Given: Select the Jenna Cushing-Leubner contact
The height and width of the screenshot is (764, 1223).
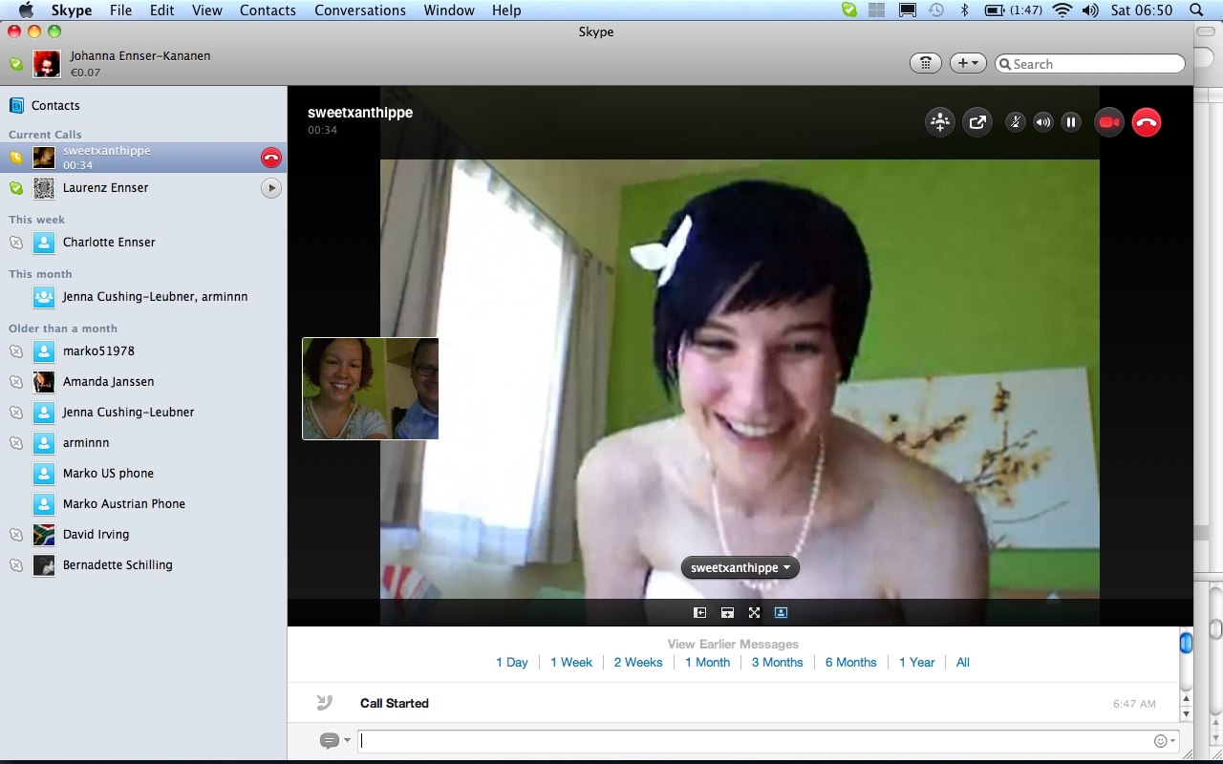Looking at the screenshot, I should pos(143,413).
